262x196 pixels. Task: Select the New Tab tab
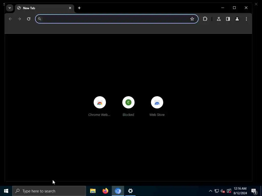pyautogui.click(x=45, y=8)
